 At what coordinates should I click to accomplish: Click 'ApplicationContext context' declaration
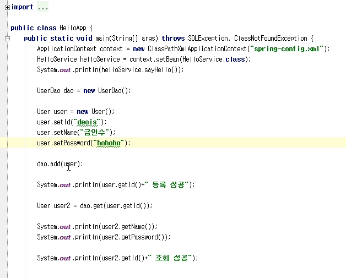[80, 49]
